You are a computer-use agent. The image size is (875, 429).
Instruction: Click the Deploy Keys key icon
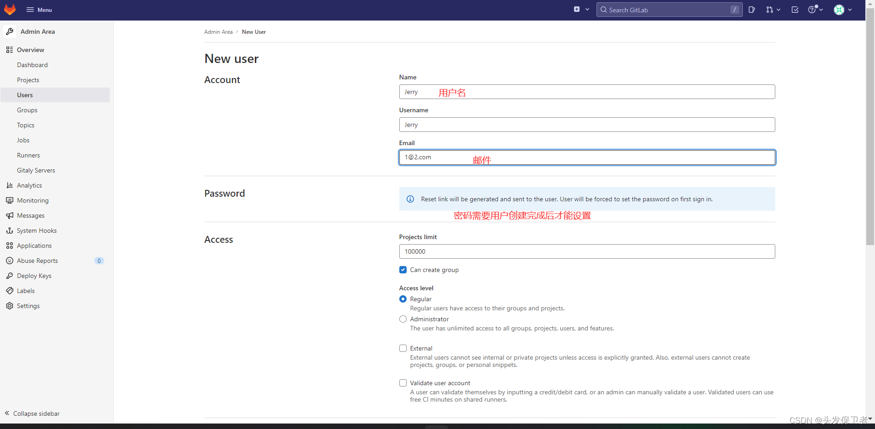10,276
